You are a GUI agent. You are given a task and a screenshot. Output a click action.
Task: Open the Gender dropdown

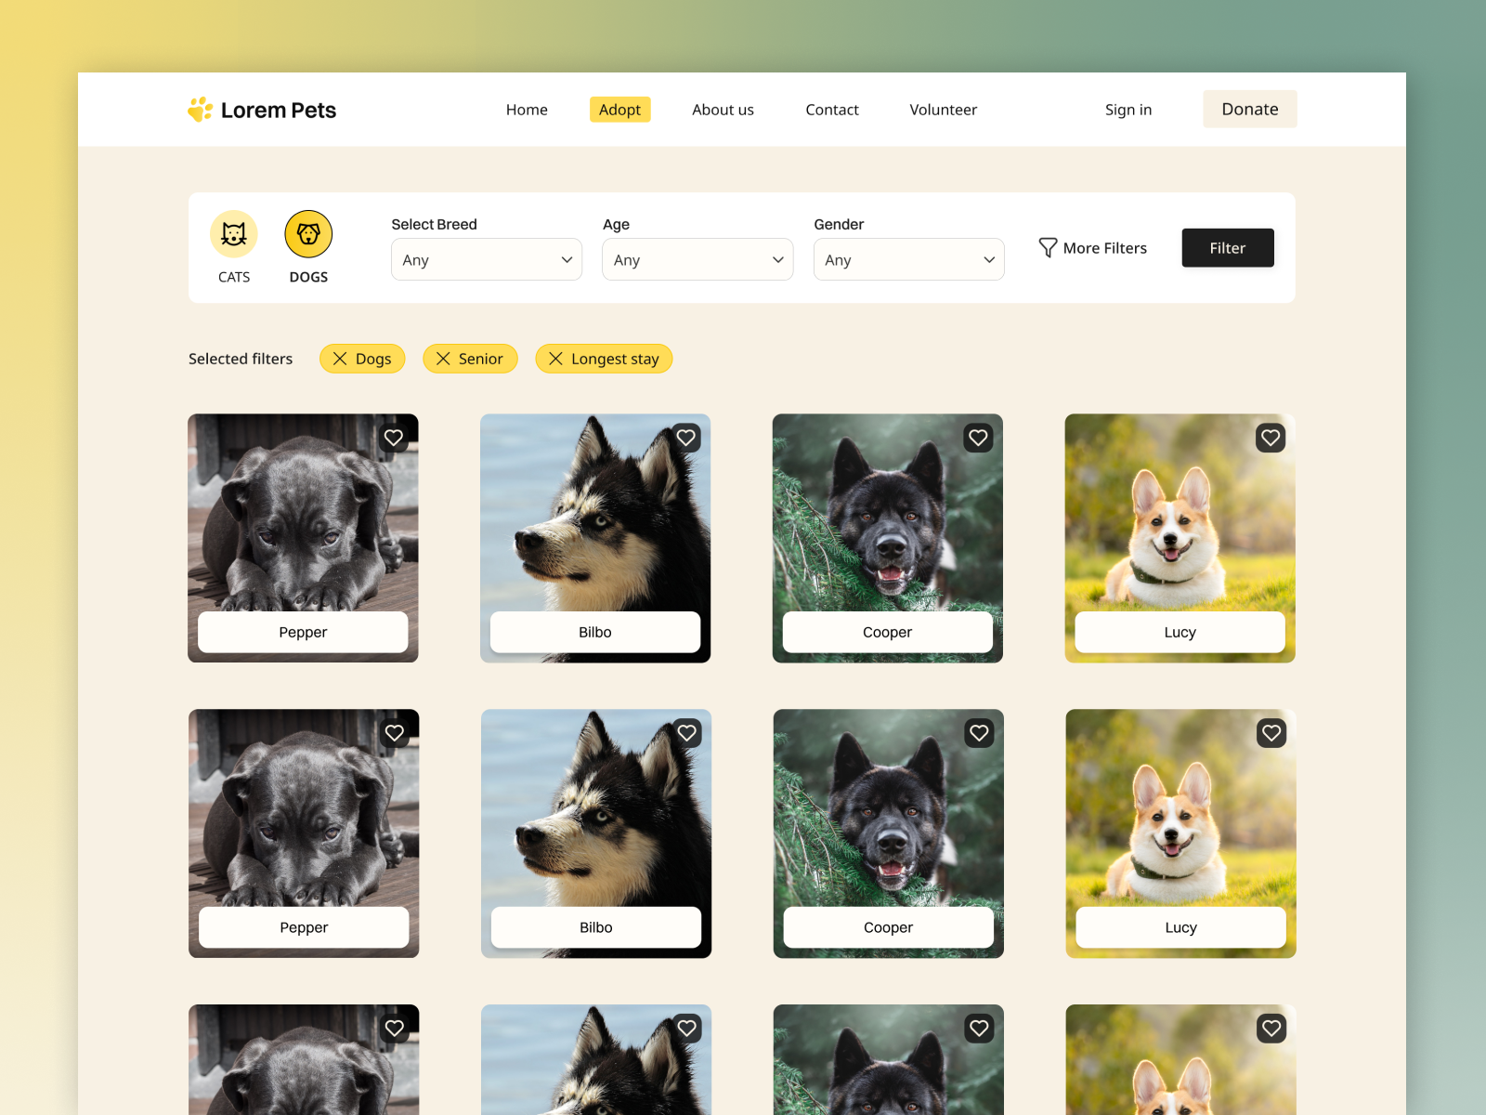[908, 259]
